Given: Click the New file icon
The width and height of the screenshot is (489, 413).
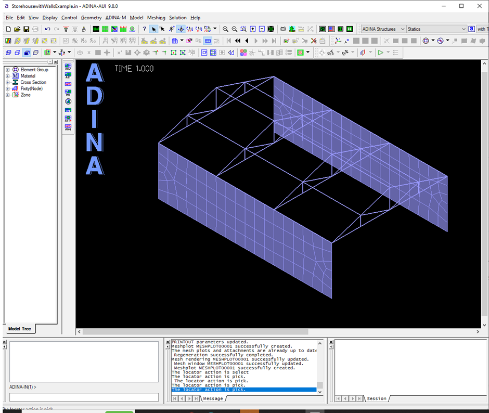Looking at the screenshot, I should coord(8,29).
